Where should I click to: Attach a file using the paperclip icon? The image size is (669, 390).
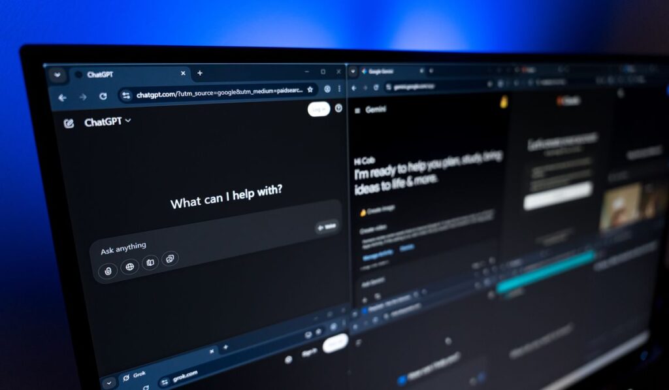[x=108, y=270]
